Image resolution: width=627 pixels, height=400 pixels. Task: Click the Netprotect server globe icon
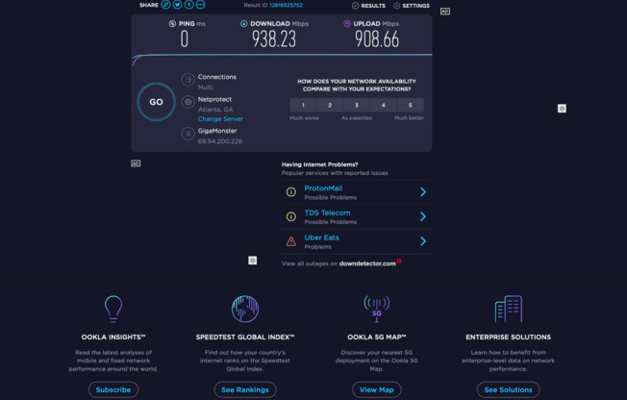[x=188, y=102]
